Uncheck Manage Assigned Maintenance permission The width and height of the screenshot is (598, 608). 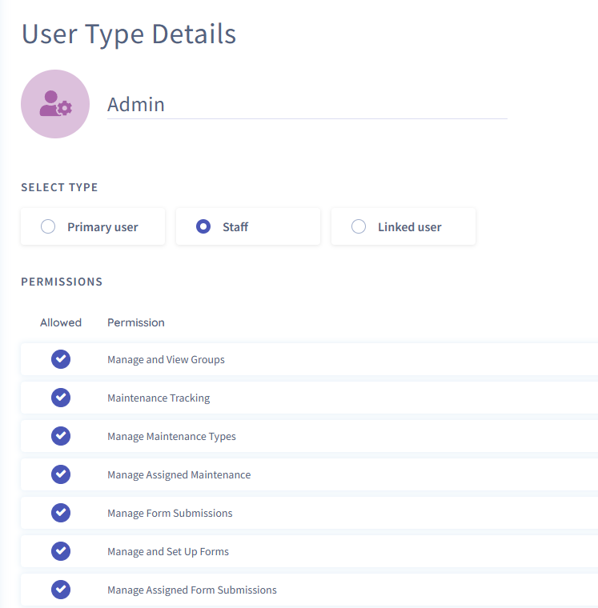[x=61, y=474]
